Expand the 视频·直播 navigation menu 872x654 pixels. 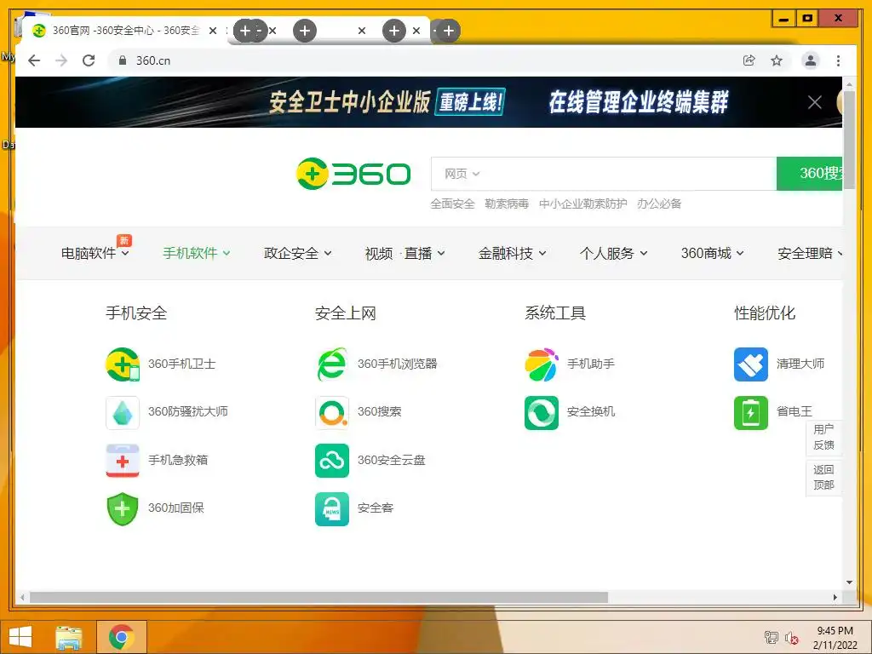click(x=404, y=254)
